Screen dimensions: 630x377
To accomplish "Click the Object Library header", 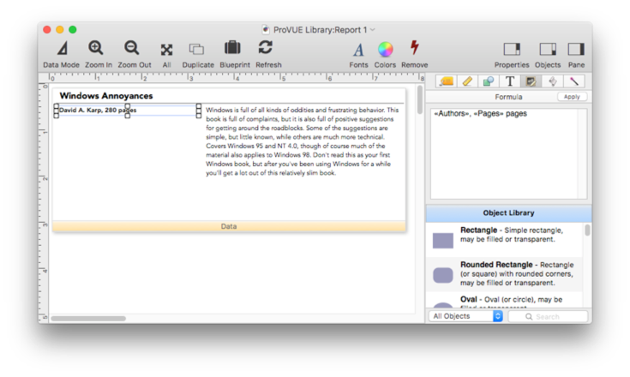I will [508, 212].
